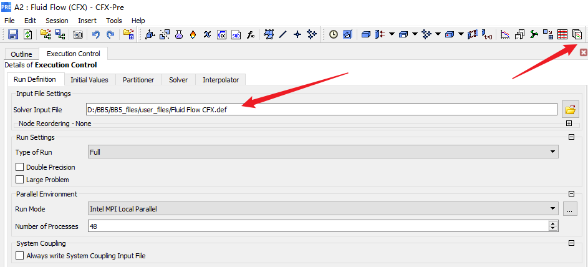
Task: Collapse the Run Settings section
Action: 572,137
